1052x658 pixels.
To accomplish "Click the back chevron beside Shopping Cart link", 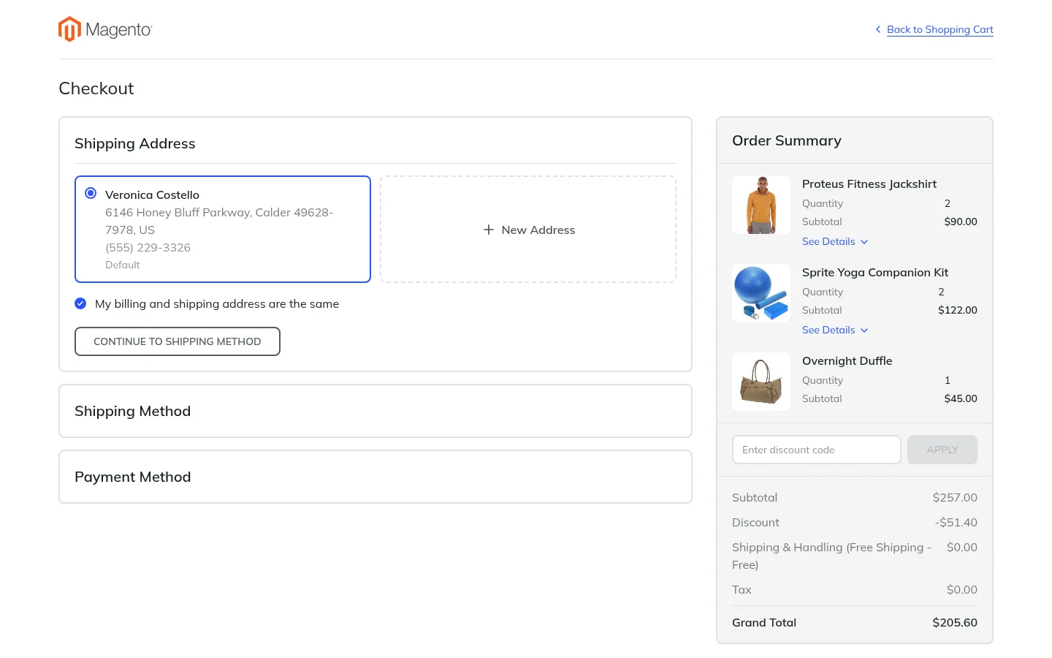I will pyautogui.click(x=878, y=29).
